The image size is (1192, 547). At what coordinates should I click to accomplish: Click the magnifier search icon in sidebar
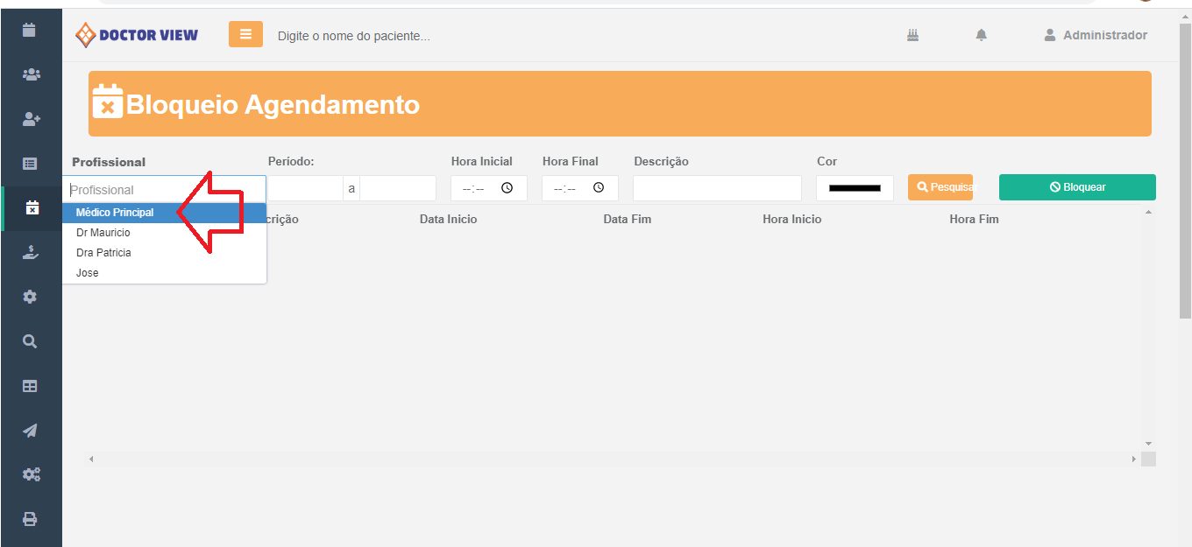tap(31, 341)
